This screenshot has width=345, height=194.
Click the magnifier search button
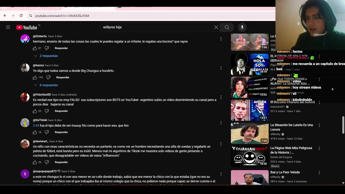tap(227, 27)
